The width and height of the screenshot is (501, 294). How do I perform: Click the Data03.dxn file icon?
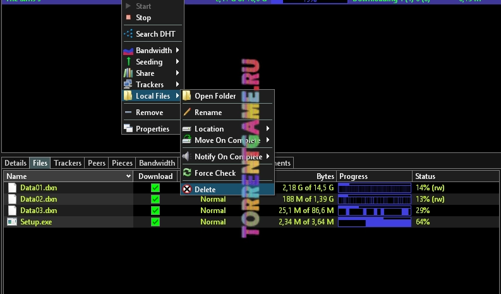point(12,211)
